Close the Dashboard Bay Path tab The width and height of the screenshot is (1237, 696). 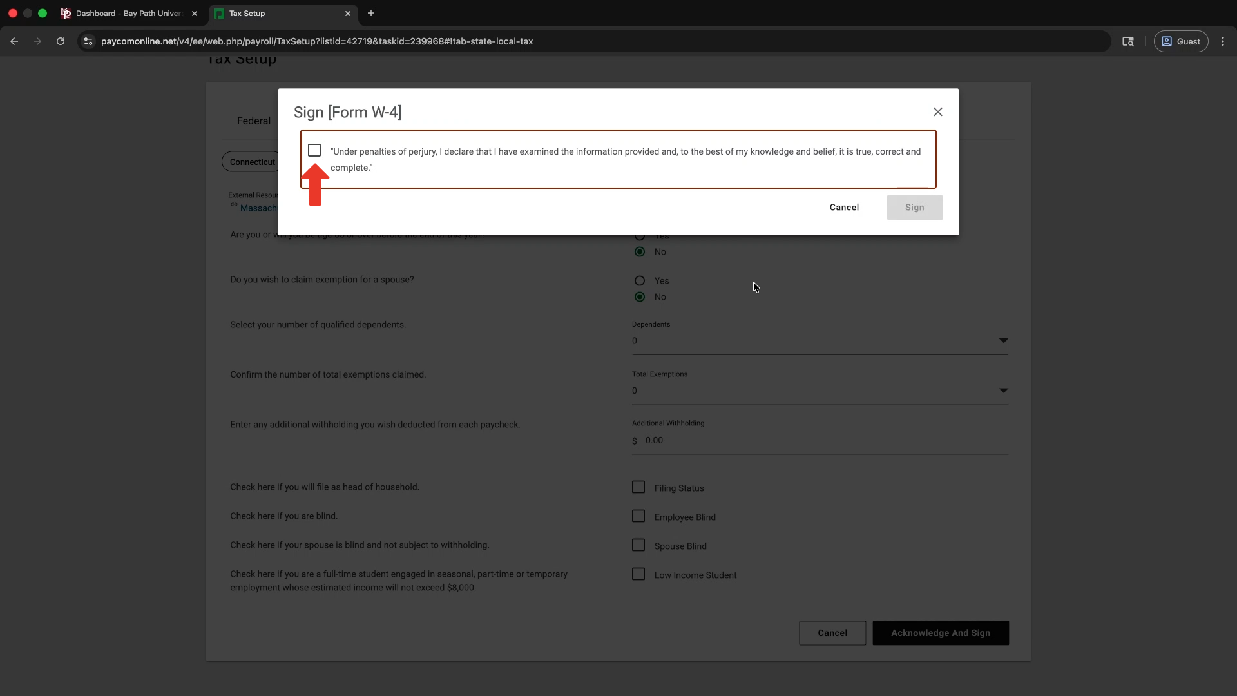pyautogui.click(x=195, y=14)
